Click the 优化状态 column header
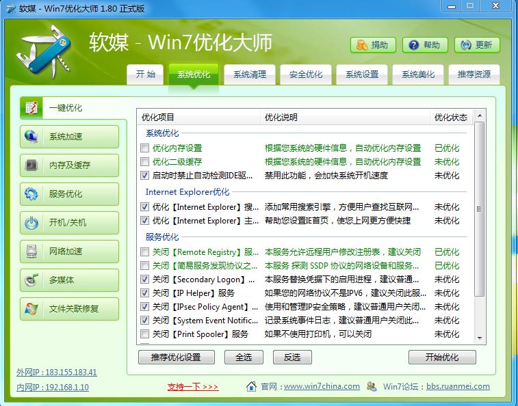 click(451, 117)
